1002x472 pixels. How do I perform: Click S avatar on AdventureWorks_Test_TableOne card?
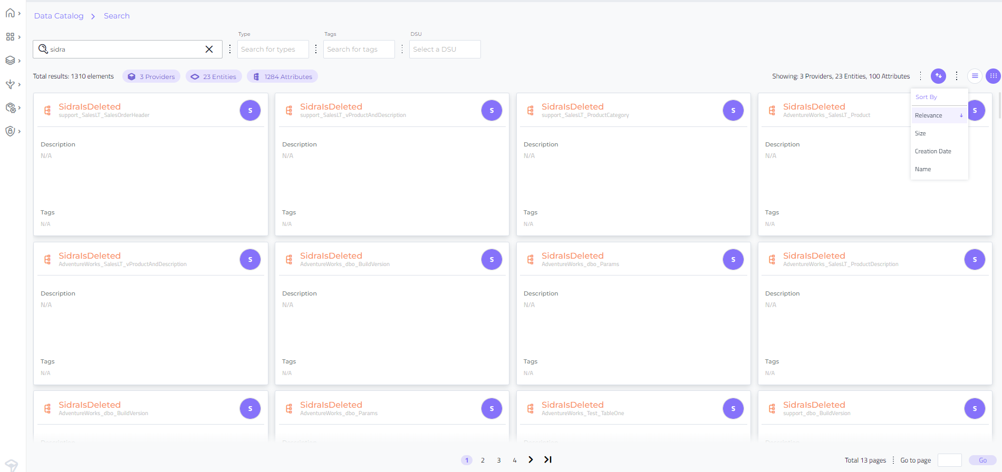(x=733, y=408)
